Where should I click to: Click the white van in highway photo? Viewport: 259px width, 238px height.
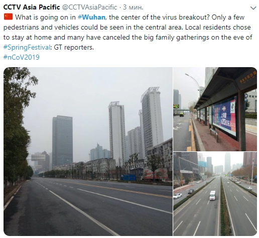pyautogui.click(x=212, y=195)
